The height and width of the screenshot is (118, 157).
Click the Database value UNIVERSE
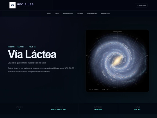[98, 110]
